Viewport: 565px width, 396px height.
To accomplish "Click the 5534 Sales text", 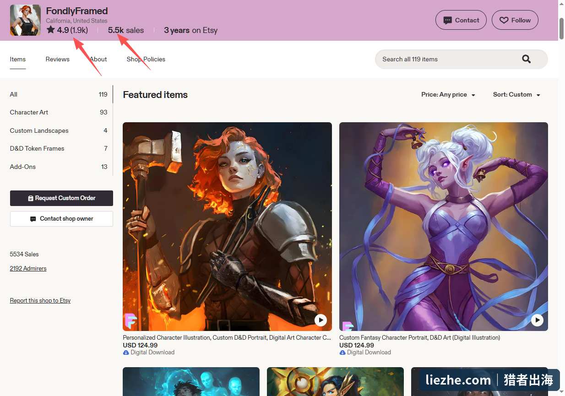I will (x=24, y=254).
